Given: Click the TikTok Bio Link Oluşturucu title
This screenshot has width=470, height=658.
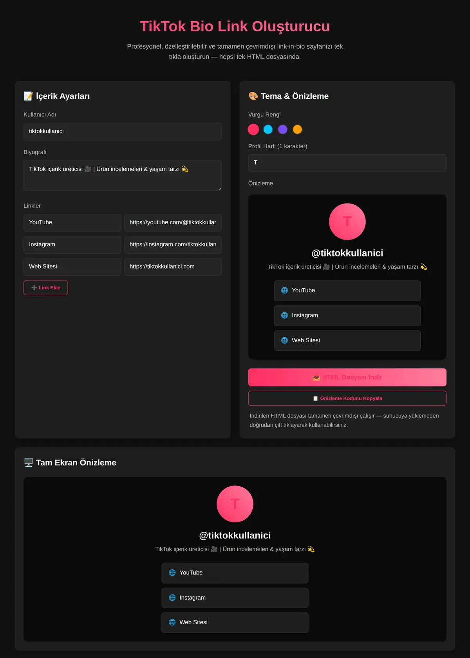Looking at the screenshot, I should tap(235, 26).
